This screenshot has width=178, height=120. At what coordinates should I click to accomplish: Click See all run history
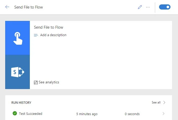pos(156,102)
